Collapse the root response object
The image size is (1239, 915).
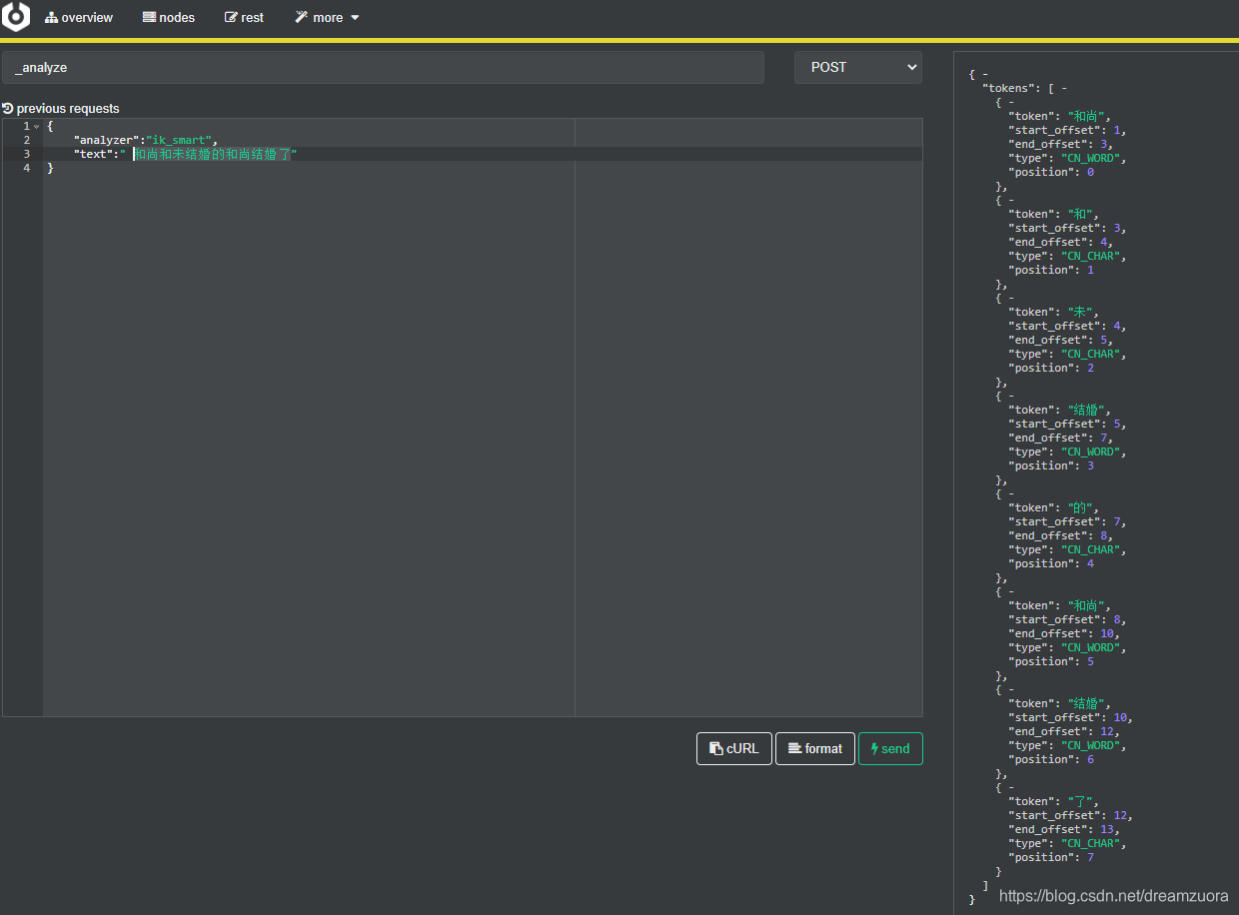coord(985,74)
